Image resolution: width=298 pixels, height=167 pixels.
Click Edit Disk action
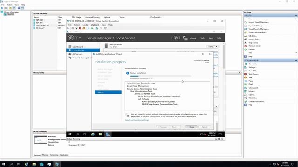(x=252, y=36)
